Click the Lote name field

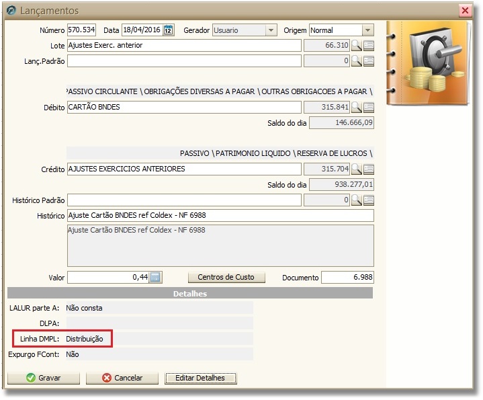tap(184, 45)
